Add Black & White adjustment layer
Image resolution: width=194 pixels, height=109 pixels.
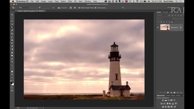click(167, 104)
